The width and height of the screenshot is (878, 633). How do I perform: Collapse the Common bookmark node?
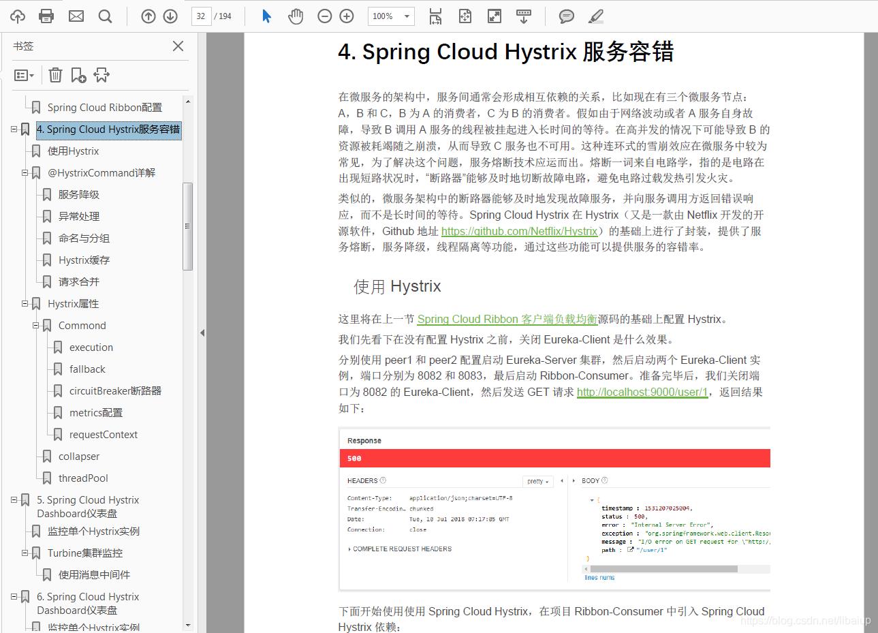[35, 325]
